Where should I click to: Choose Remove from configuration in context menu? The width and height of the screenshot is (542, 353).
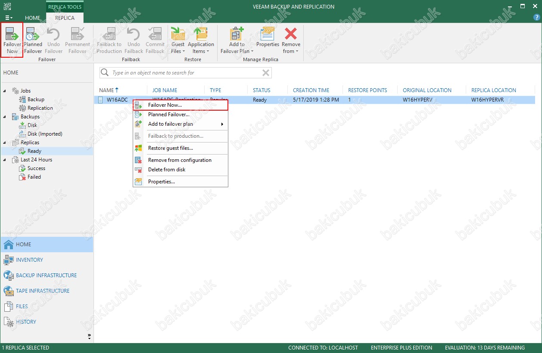181,160
